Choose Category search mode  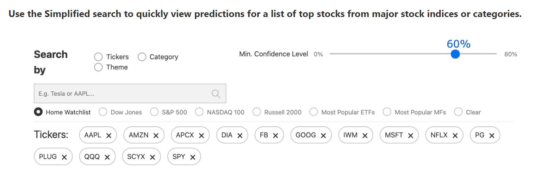142,57
